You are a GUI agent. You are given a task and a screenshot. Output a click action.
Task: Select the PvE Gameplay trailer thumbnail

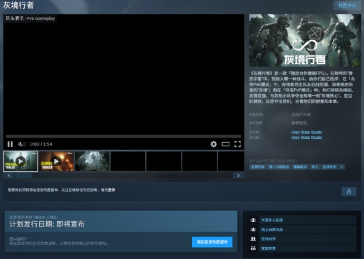[x=21, y=161]
